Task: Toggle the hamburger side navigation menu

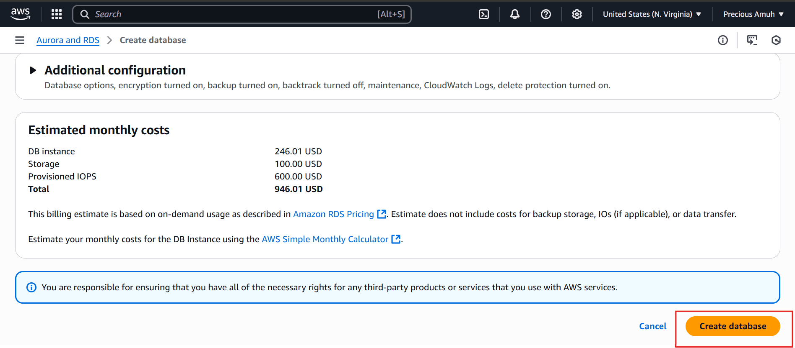Action: pos(20,40)
